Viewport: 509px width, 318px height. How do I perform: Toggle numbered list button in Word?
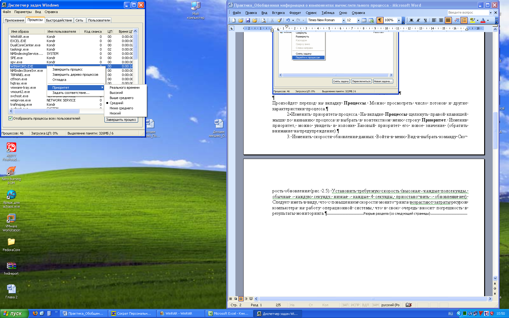tap(464, 20)
